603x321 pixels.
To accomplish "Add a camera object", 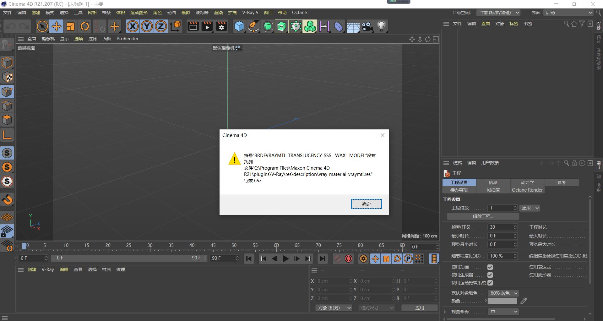I will coord(367,26).
